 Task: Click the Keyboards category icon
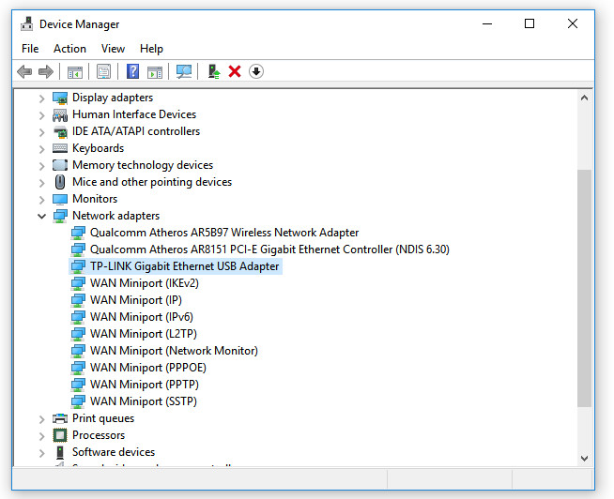(60, 148)
